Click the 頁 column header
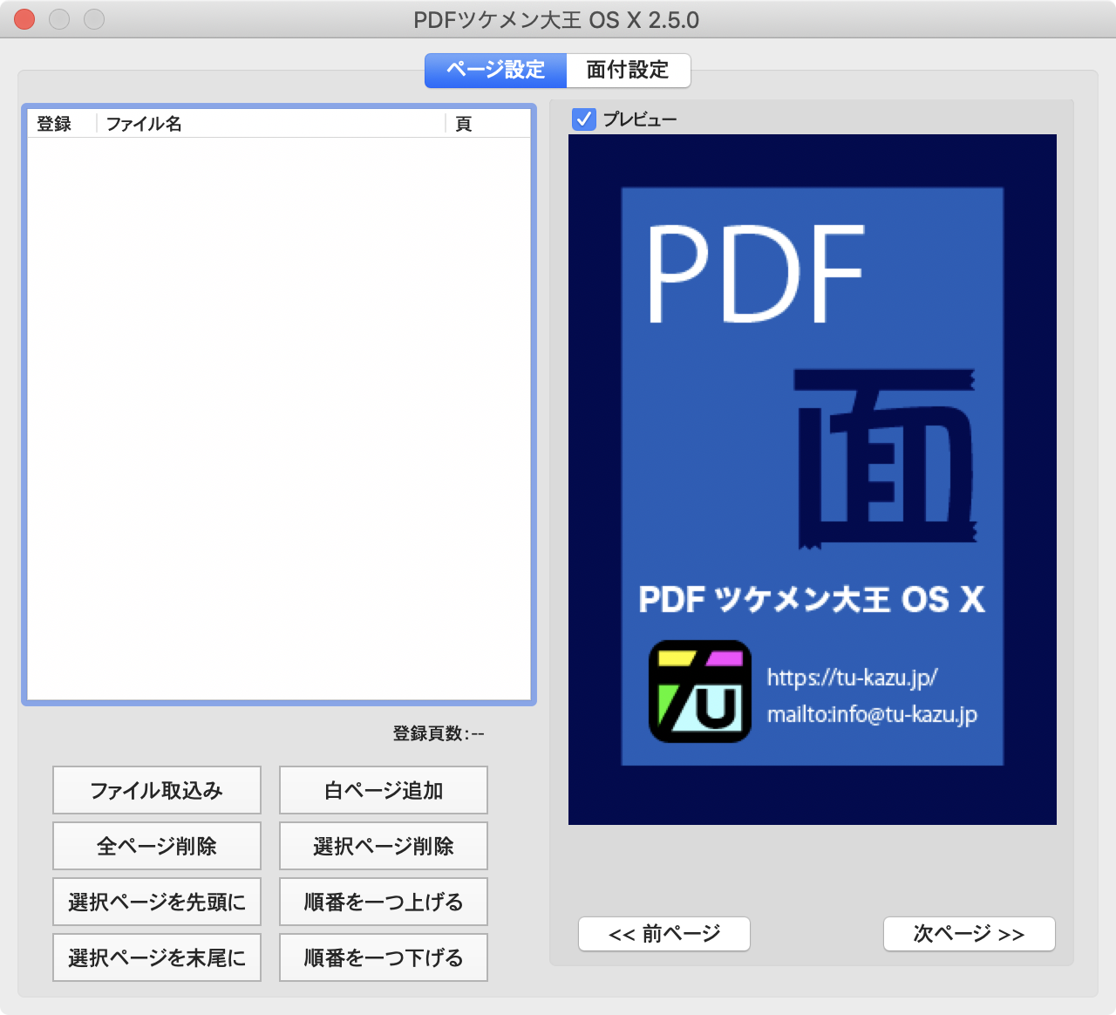Screen dimensions: 1116x1015 [488, 124]
